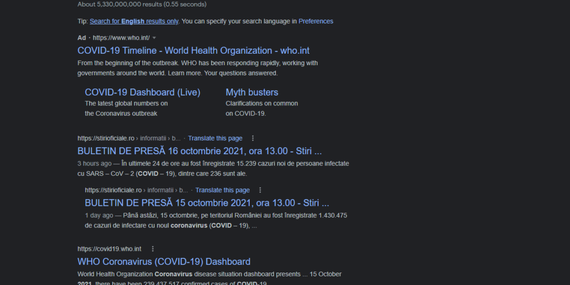Image resolution: width=570 pixels, height=285 pixels.
Task: Open 'COVID-19 Timeline - World Health Organization' ad title
Action: [193, 50]
